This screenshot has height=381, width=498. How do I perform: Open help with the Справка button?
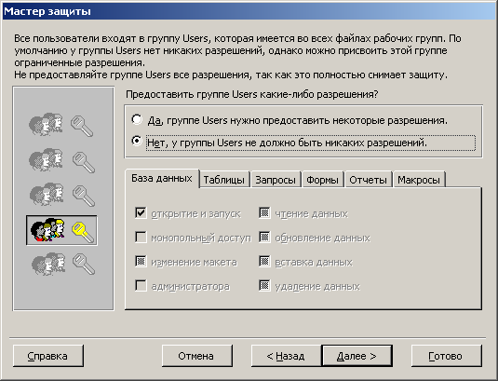coord(48,356)
